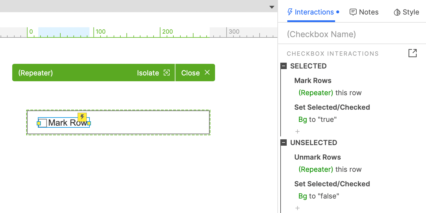Switch to the Notes tab
Viewport: 426px width, 213px height.
coord(364,12)
